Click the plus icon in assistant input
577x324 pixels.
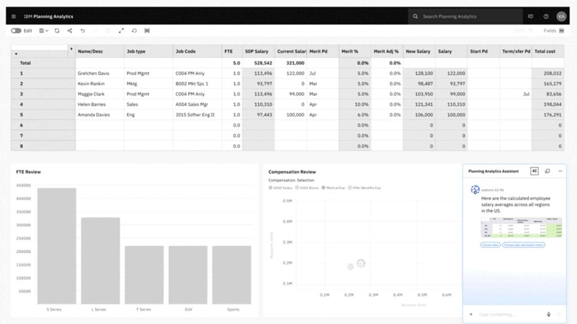471,314
